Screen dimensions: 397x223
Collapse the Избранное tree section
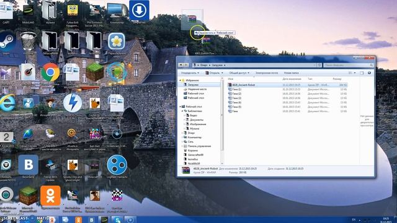(181, 81)
